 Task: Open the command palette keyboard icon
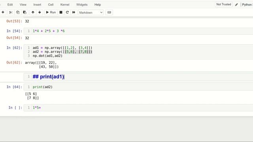109,12
